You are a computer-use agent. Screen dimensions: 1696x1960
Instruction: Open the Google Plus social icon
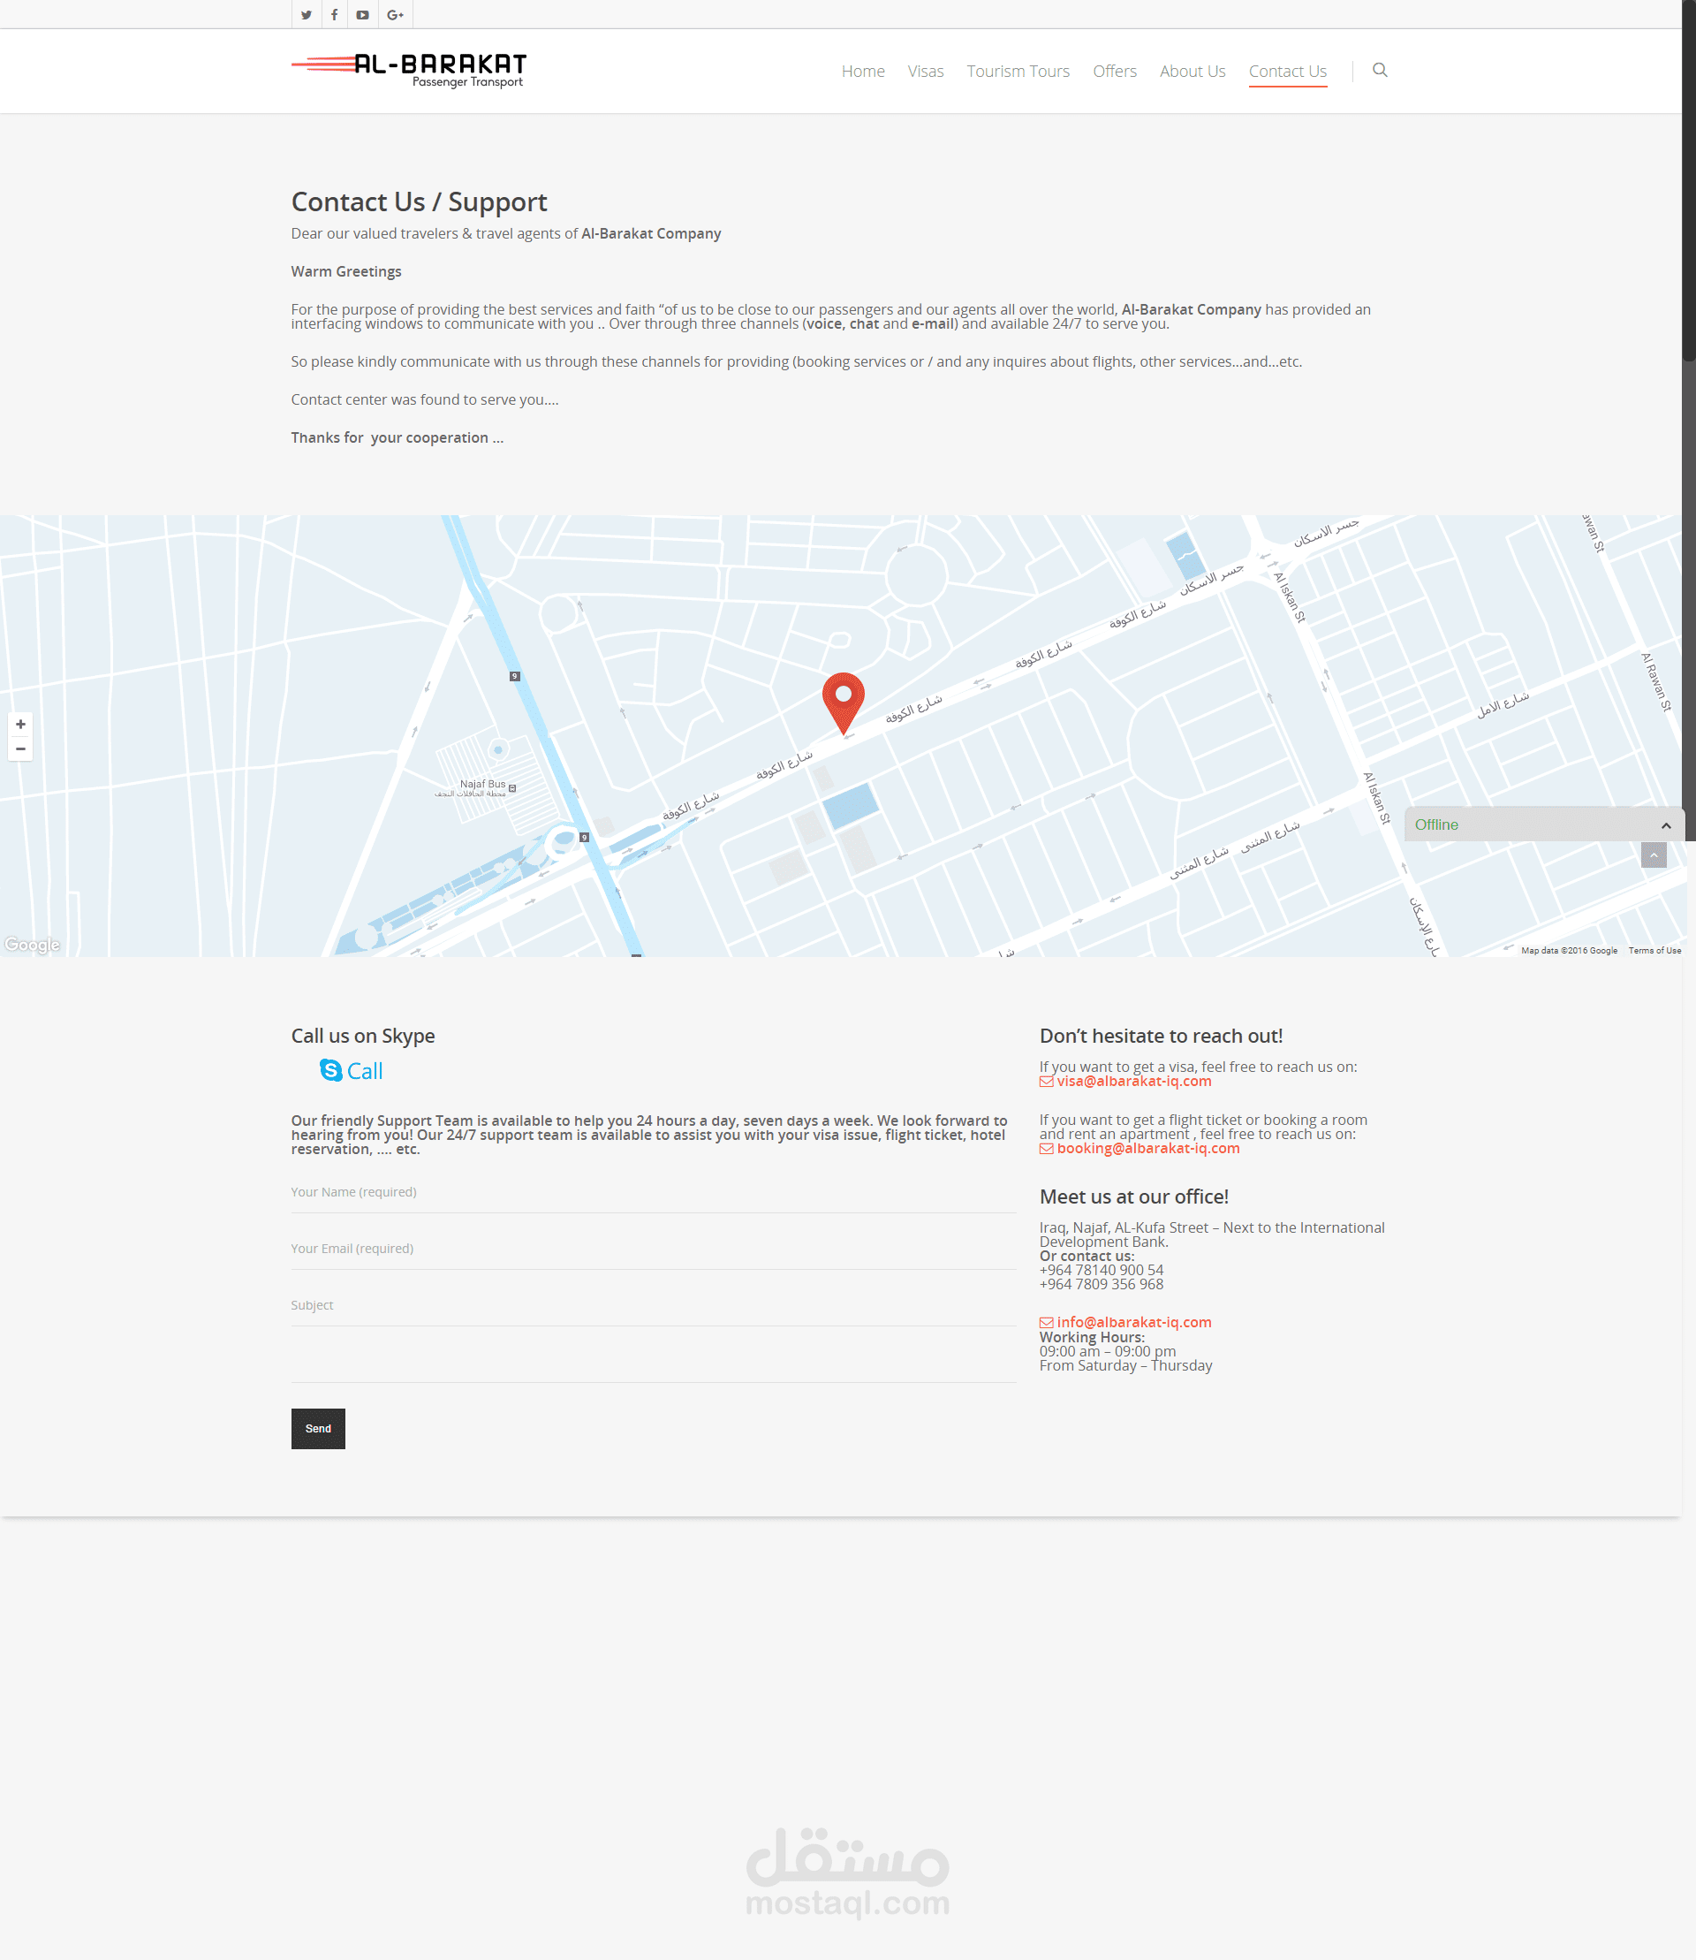coord(395,15)
